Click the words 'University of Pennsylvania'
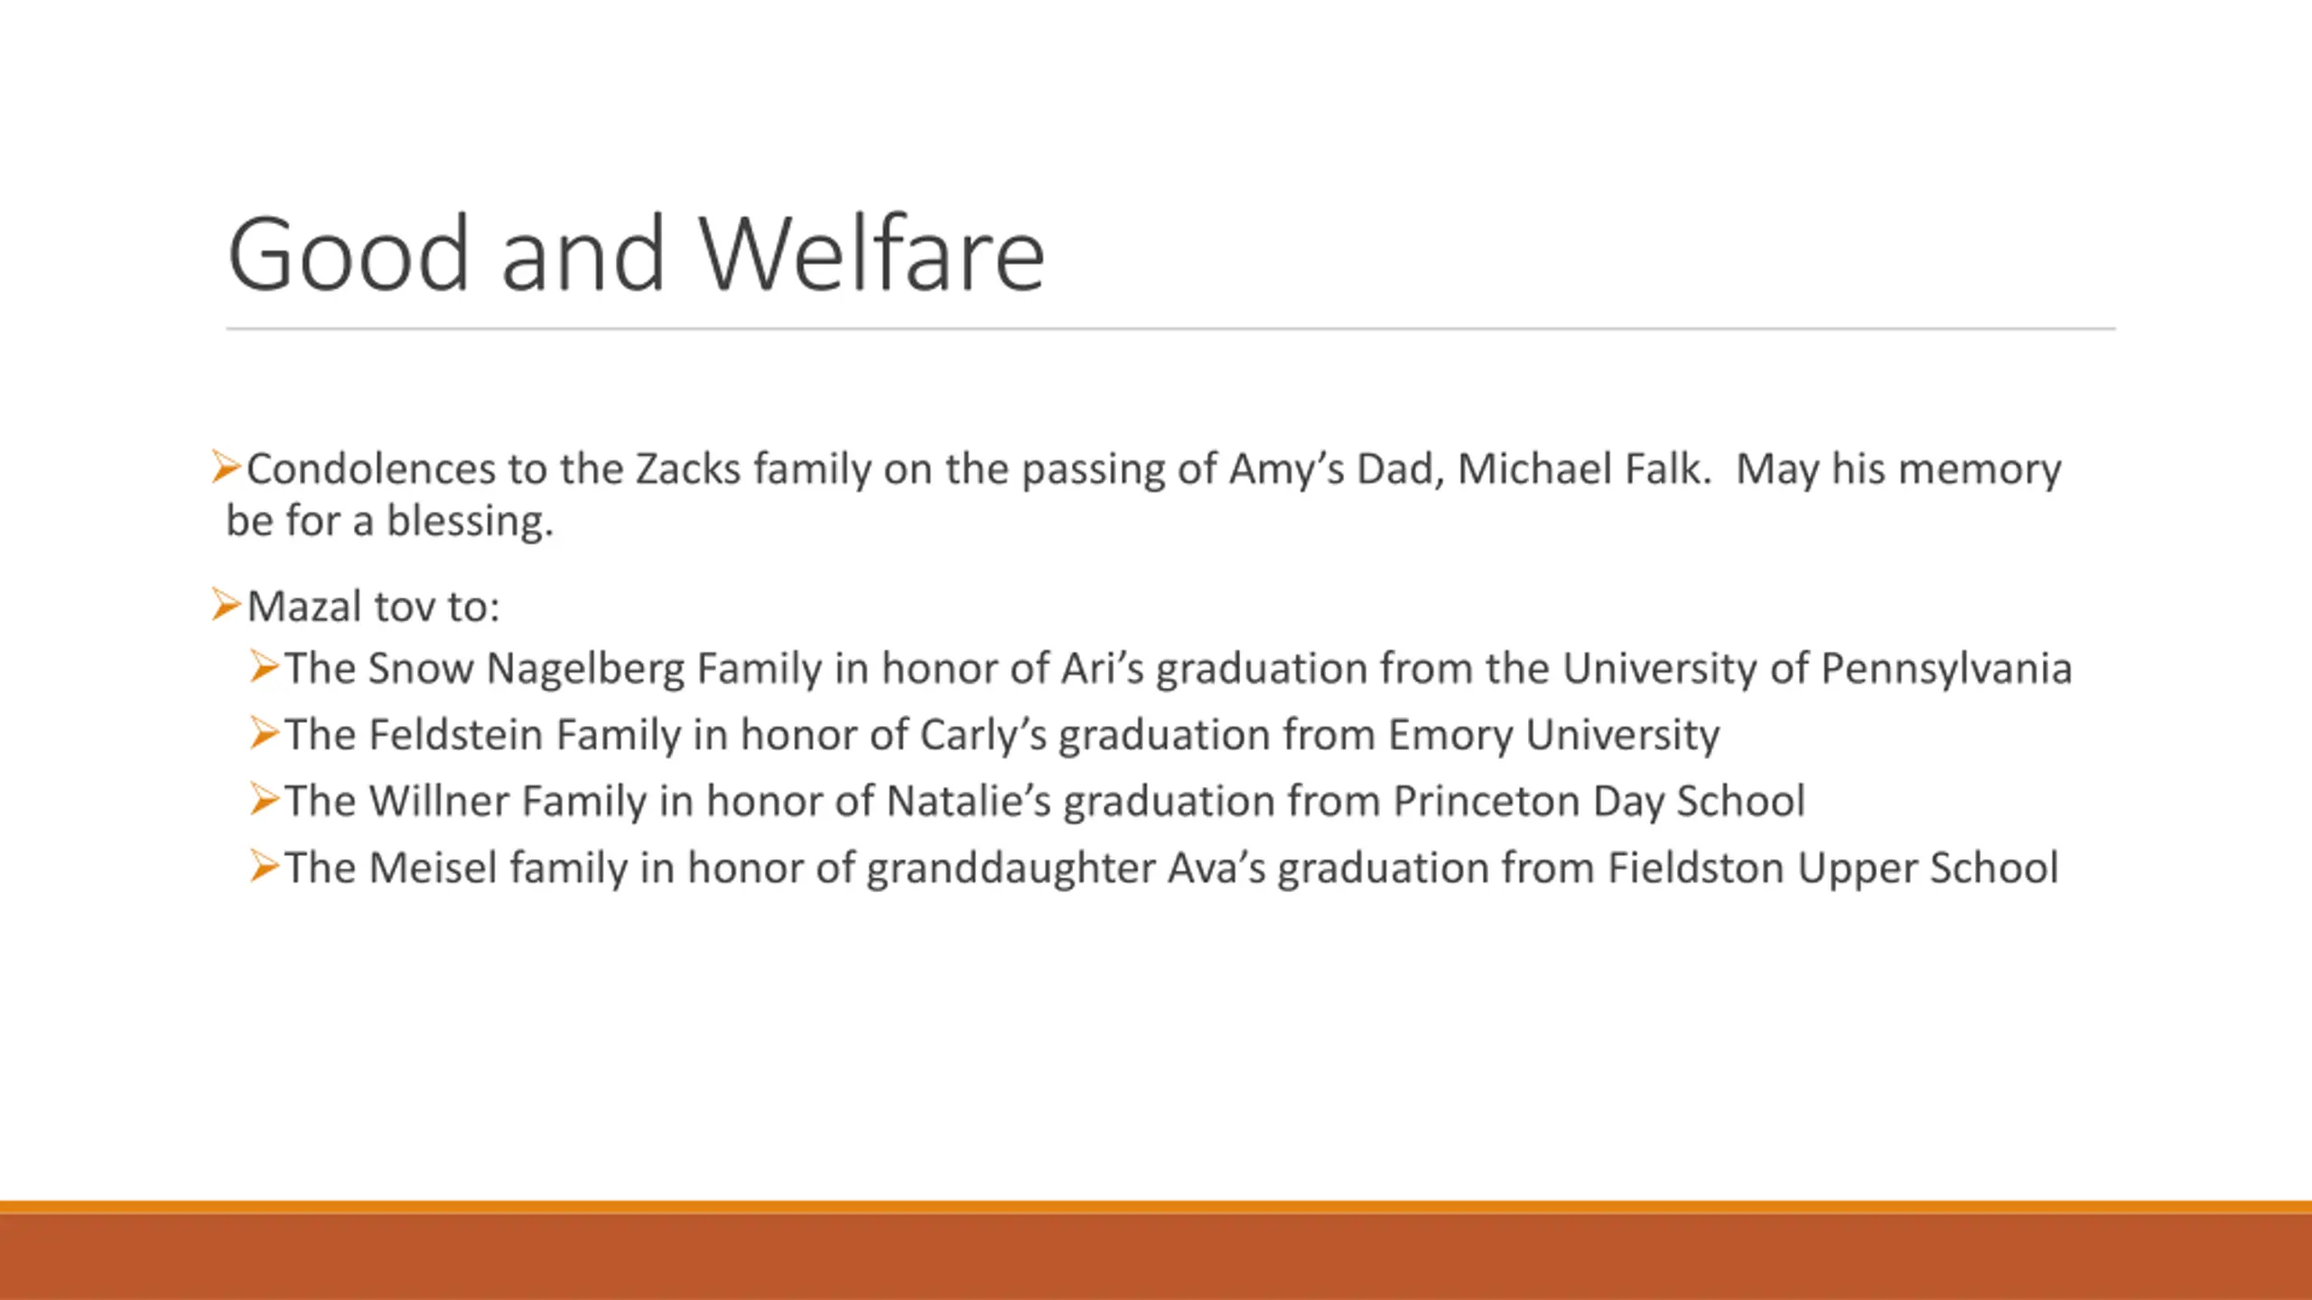2312x1300 pixels. coord(1817,669)
